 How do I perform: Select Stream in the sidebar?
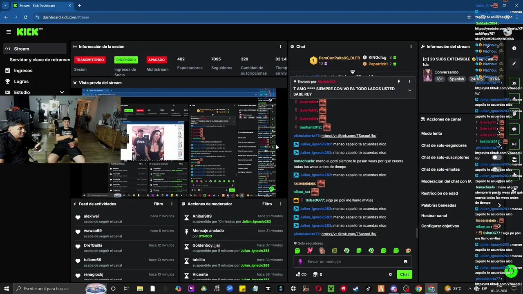34,49
